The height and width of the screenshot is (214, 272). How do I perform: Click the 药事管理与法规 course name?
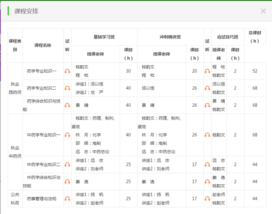pos(41,199)
